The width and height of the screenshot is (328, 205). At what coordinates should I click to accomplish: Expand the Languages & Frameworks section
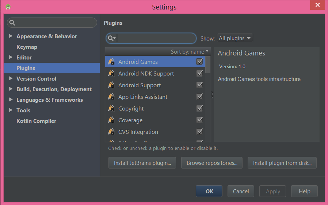[11, 100]
